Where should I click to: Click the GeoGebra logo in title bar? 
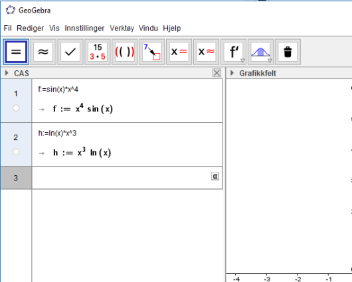point(11,11)
